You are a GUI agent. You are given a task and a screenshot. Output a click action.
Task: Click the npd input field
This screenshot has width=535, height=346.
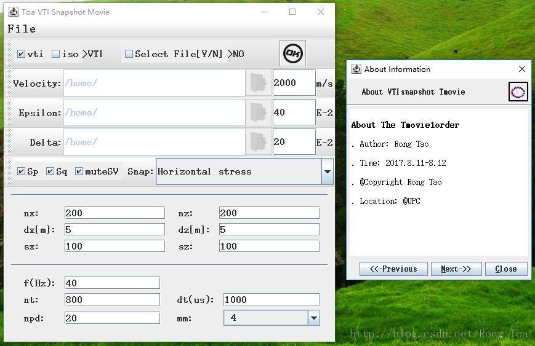tap(112, 318)
